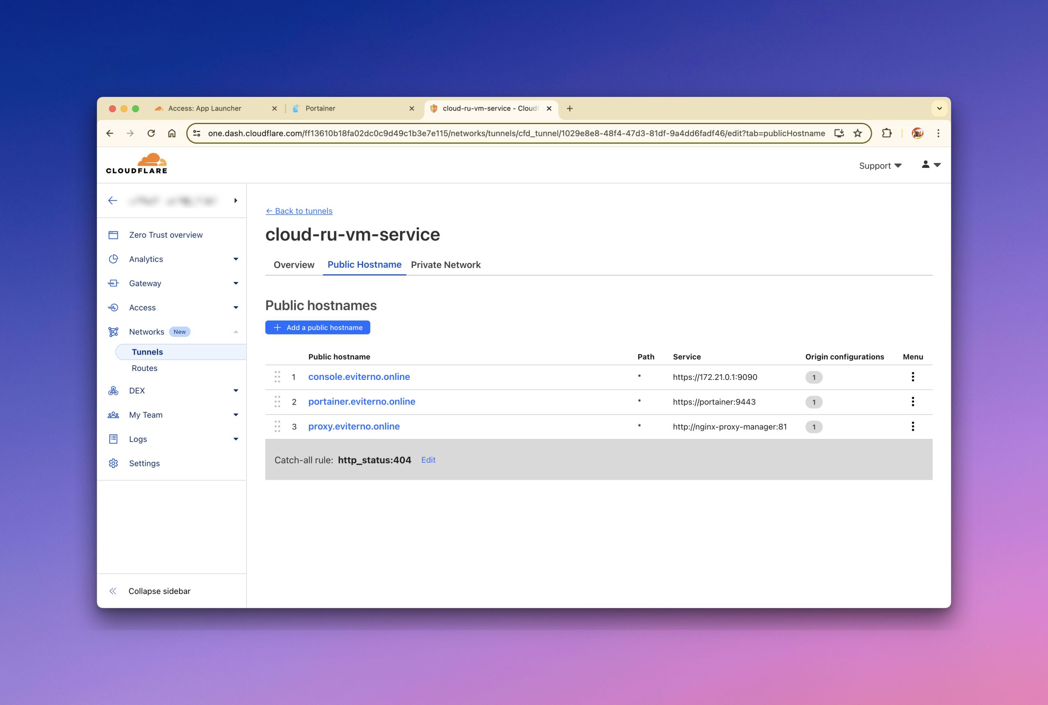Open menu for proxy.eviterno.online row
Viewport: 1048px width, 705px height.
(912, 426)
